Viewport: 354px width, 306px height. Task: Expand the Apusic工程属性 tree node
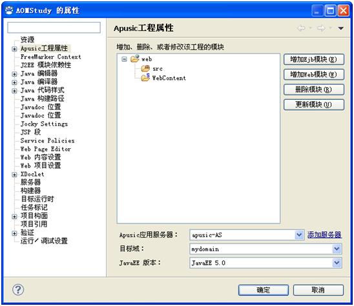[x=14, y=49]
